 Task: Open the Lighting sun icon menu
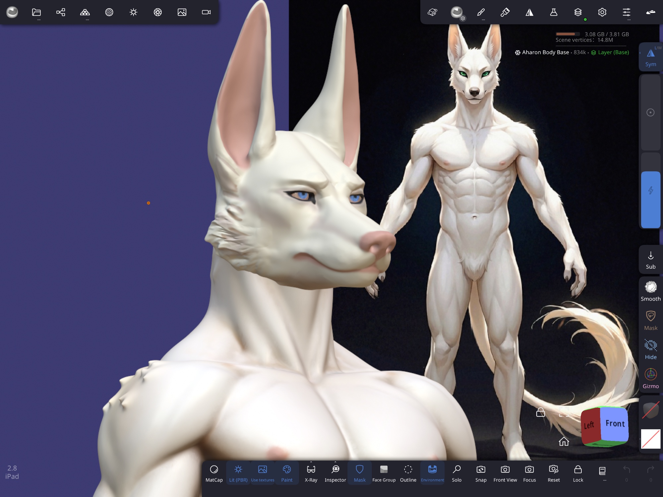[133, 13]
